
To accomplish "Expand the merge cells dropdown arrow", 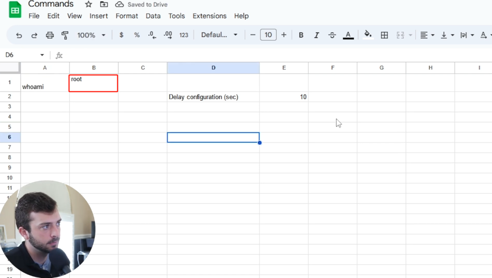I will (410, 35).
